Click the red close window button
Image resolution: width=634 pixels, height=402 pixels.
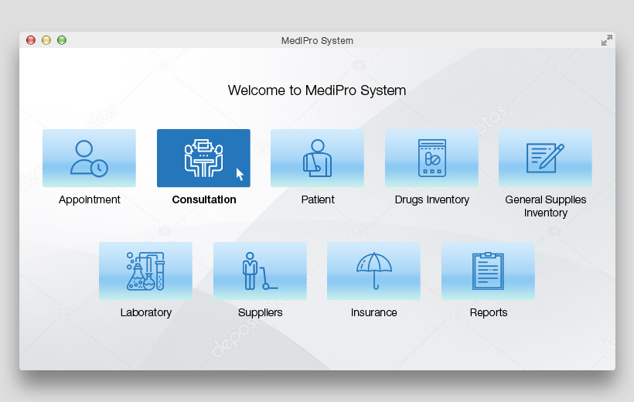pos(31,40)
